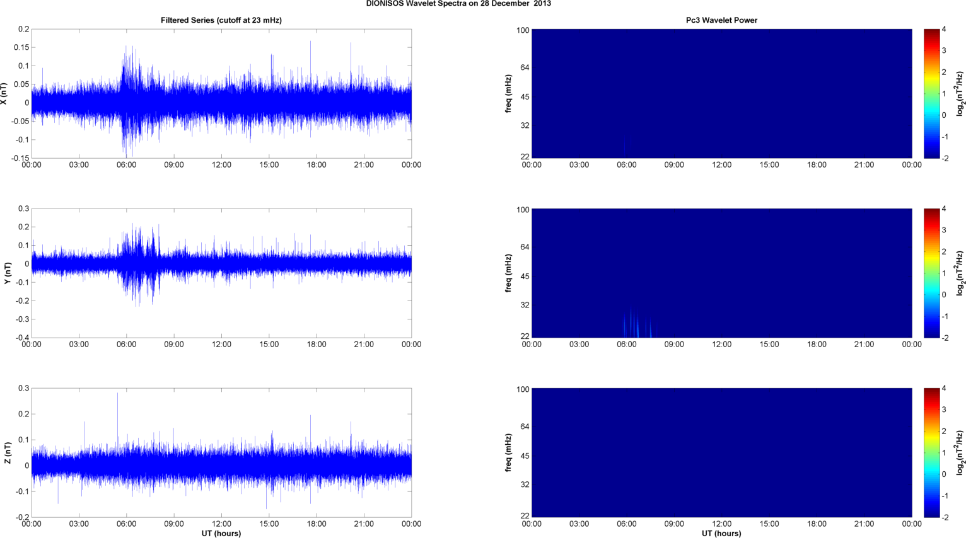Click '03:00' tick under the Z time series

(x=79, y=524)
